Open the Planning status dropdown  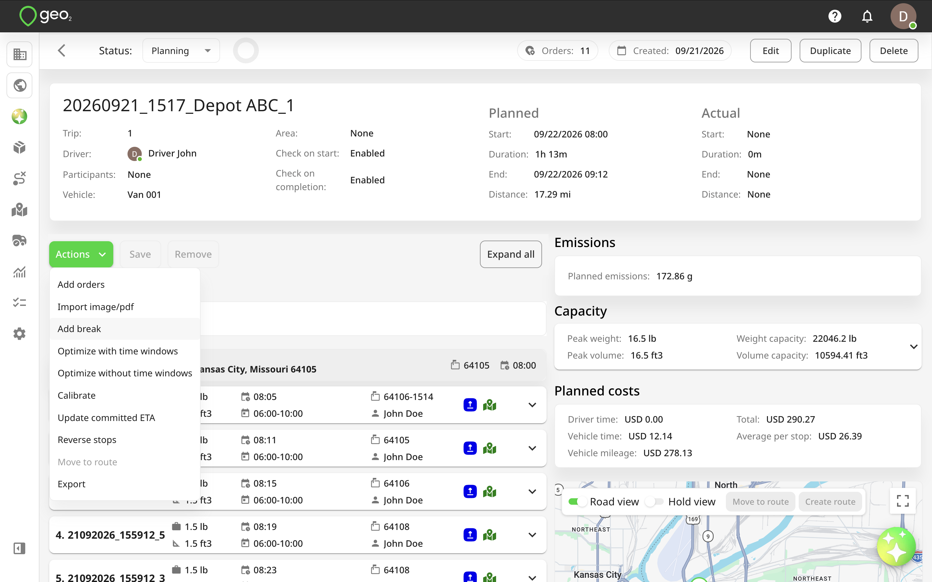click(x=181, y=50)
